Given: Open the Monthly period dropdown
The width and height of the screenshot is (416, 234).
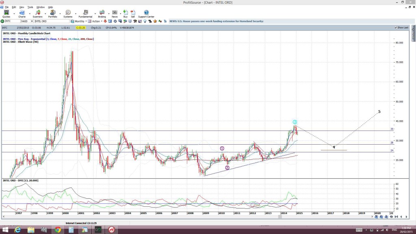Looking at the screenshot, I should pyautogui.click(x=86, y=21).
